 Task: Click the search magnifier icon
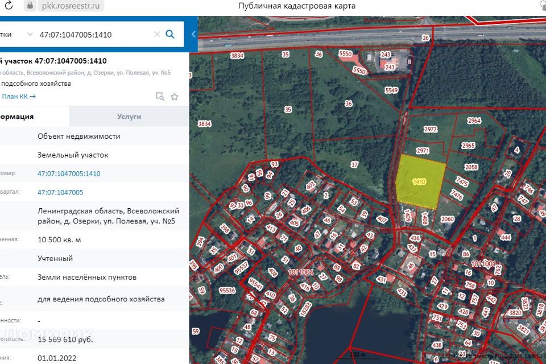169,34
